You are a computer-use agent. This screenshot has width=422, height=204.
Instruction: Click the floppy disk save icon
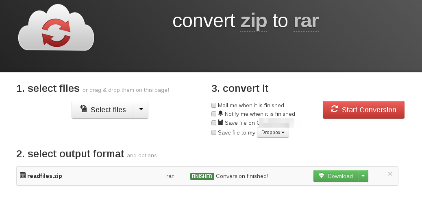pyautogui.click(x=221, y=122)
